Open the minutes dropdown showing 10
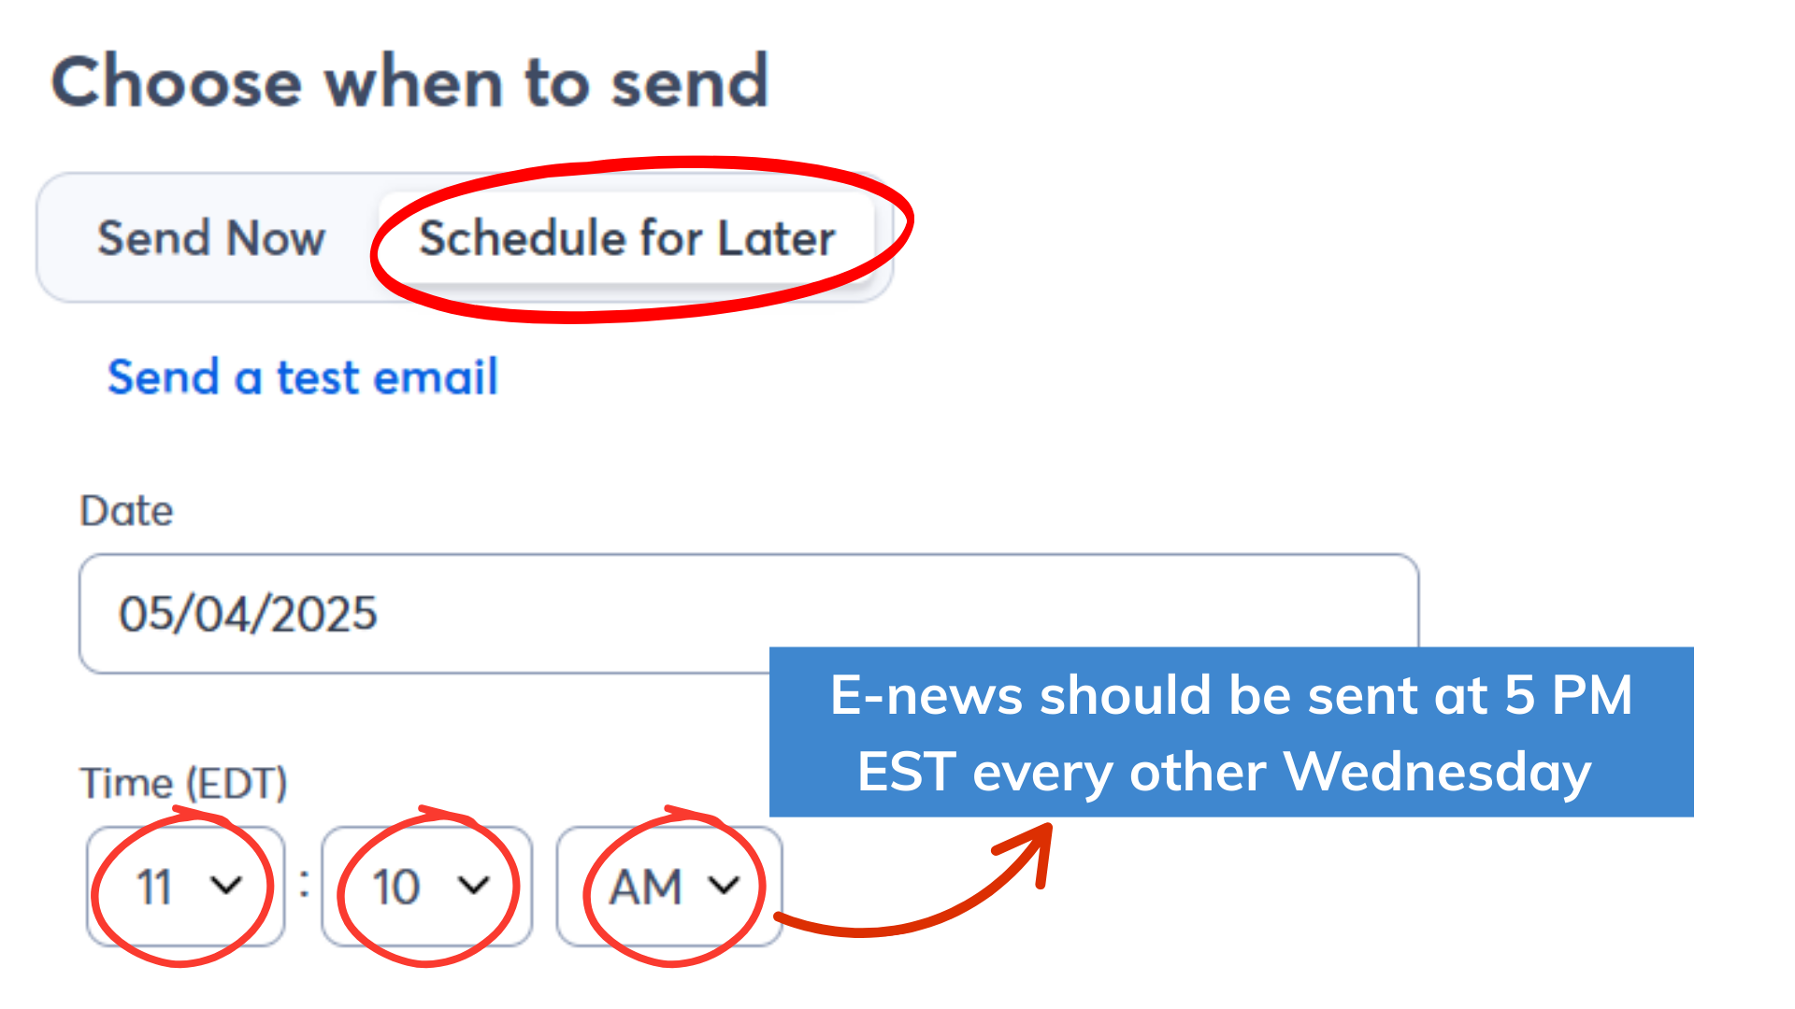Screen dimensions: 1795x1009 (x=426, y=886)
